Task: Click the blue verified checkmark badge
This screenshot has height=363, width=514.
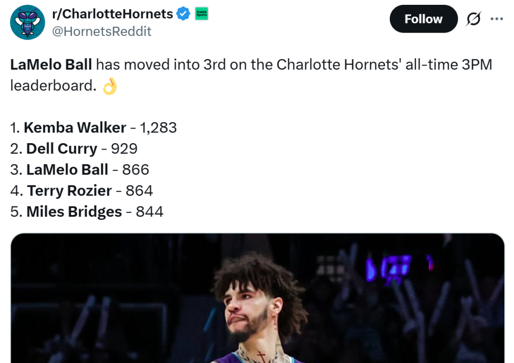Action: point(184,14)
